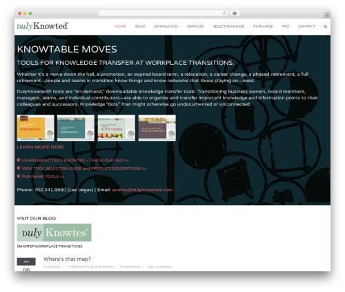Click the bullet icon beside Purchase Tools
The width and height of the screenshot is (345, 292).
click(x=19, y=176)
